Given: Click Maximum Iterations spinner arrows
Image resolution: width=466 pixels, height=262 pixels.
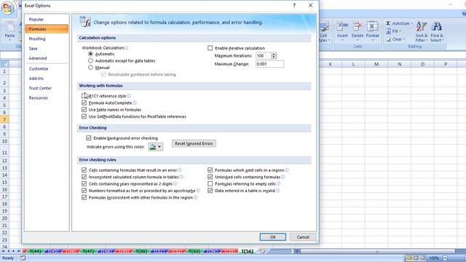Looking at the screenshot, I should (x=274, y=55).
